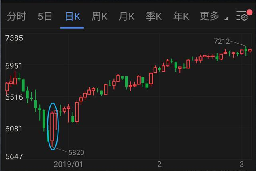256x171 pixels.
Task: Click the 5820 low price label
Action: pos(76,152)
